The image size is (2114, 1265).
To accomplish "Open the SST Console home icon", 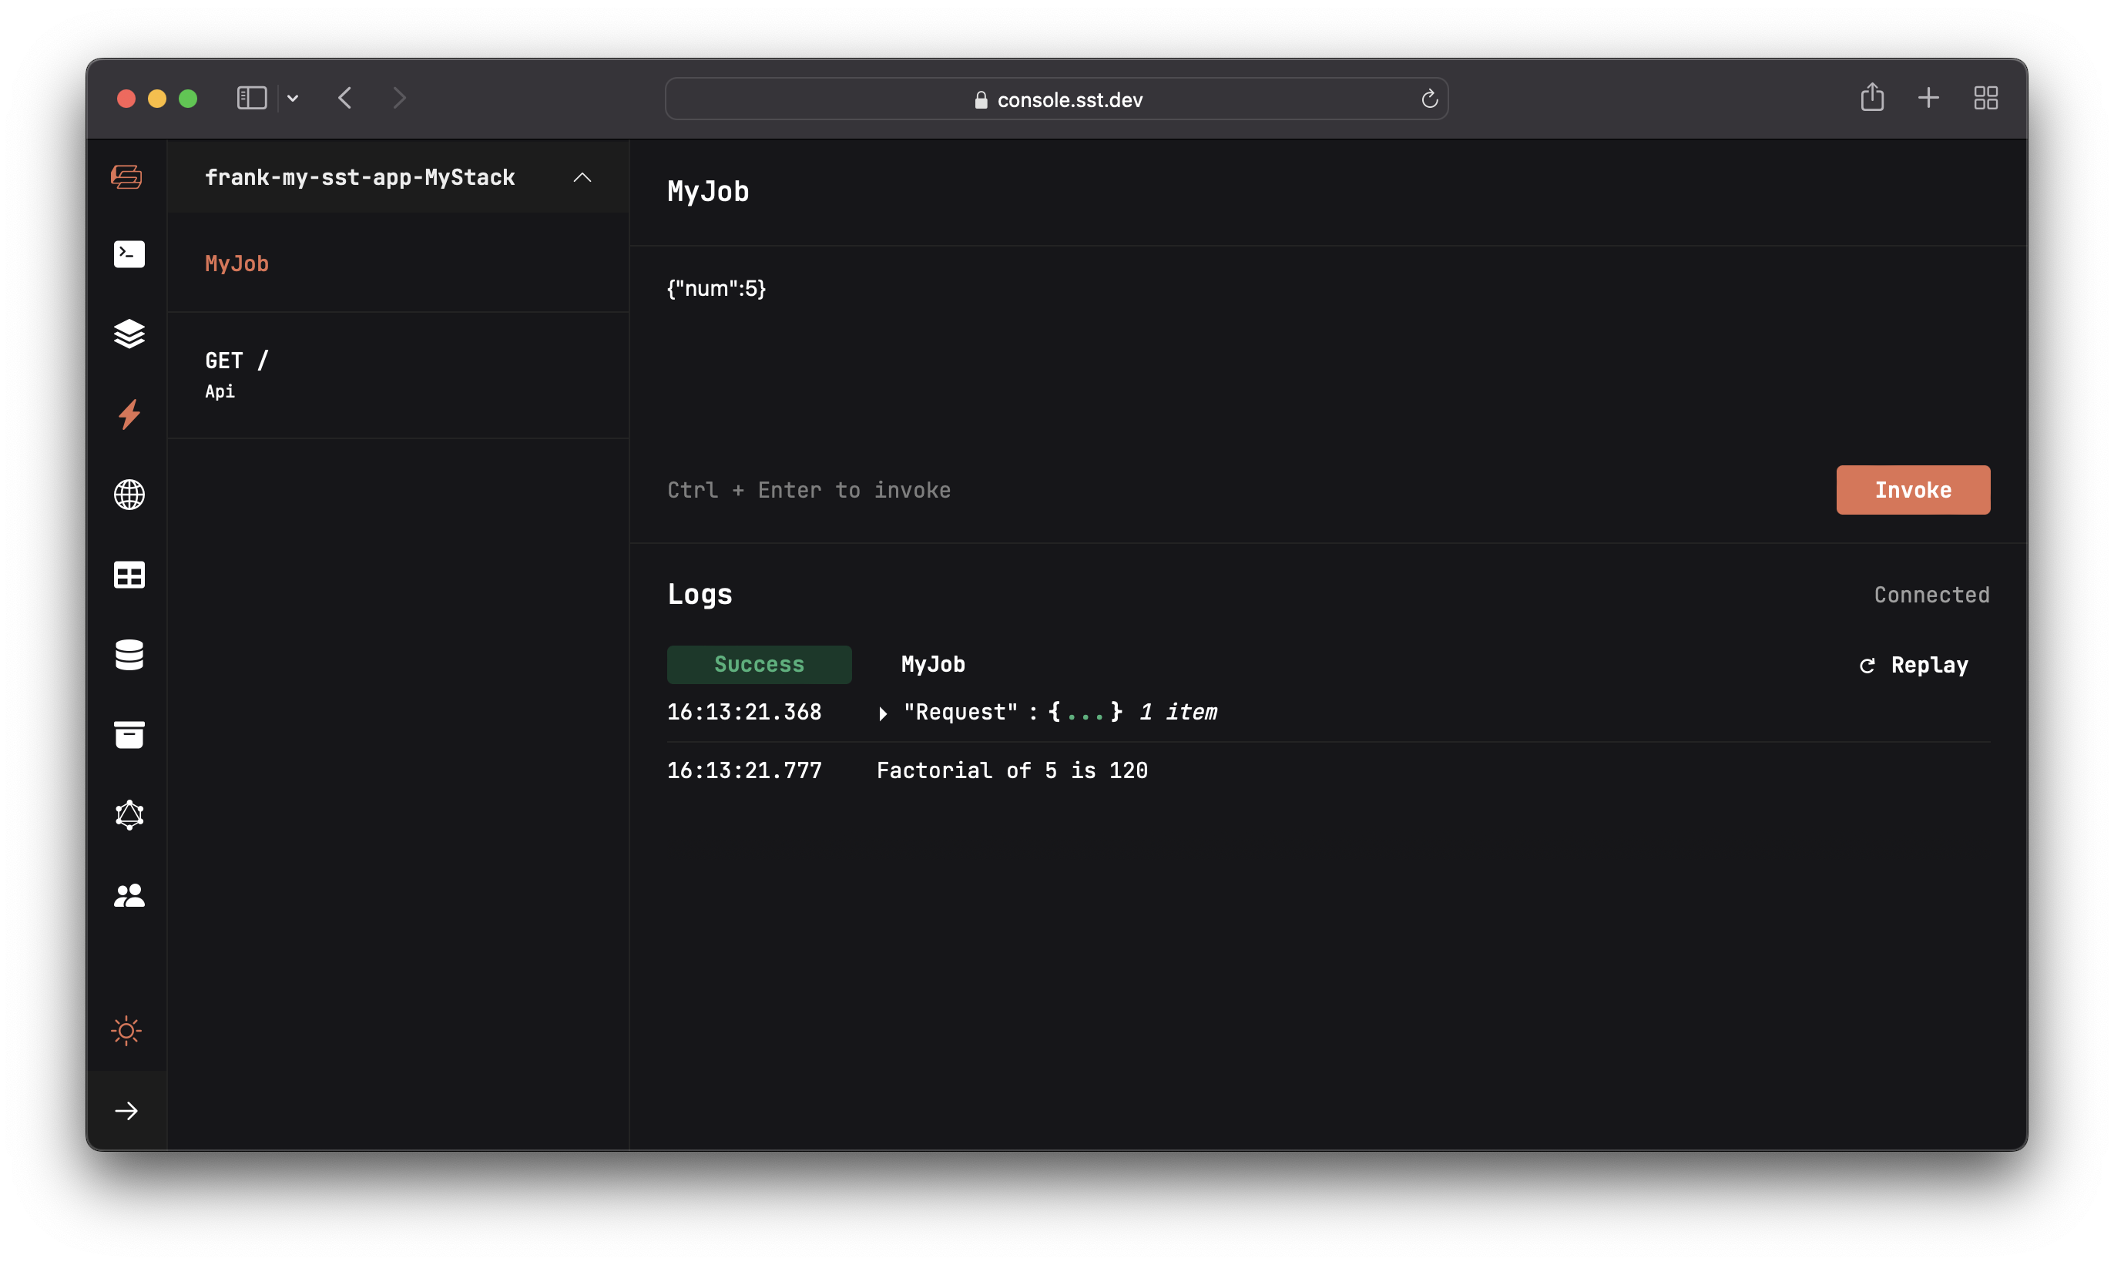I will (128, 177).
